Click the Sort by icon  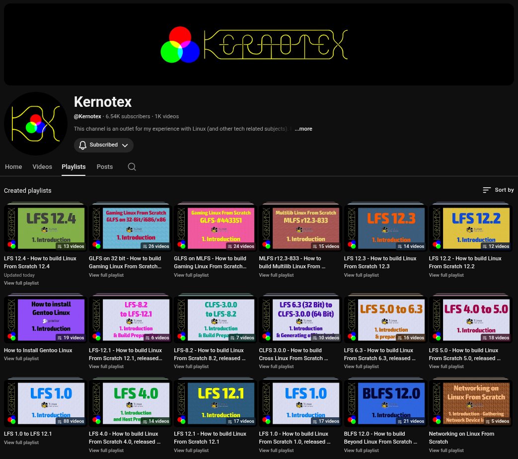coord(486,190)
